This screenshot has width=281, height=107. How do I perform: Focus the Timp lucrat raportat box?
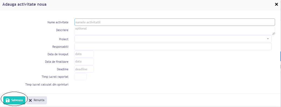pyautogui.click(x=80, y=76)
